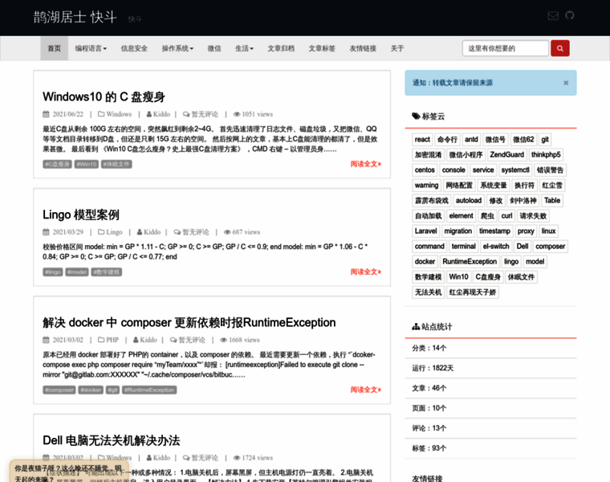Open the GitHub icon in header
Image resolution: width=610 pixels, height=482 pixels.
coord(570,15)
